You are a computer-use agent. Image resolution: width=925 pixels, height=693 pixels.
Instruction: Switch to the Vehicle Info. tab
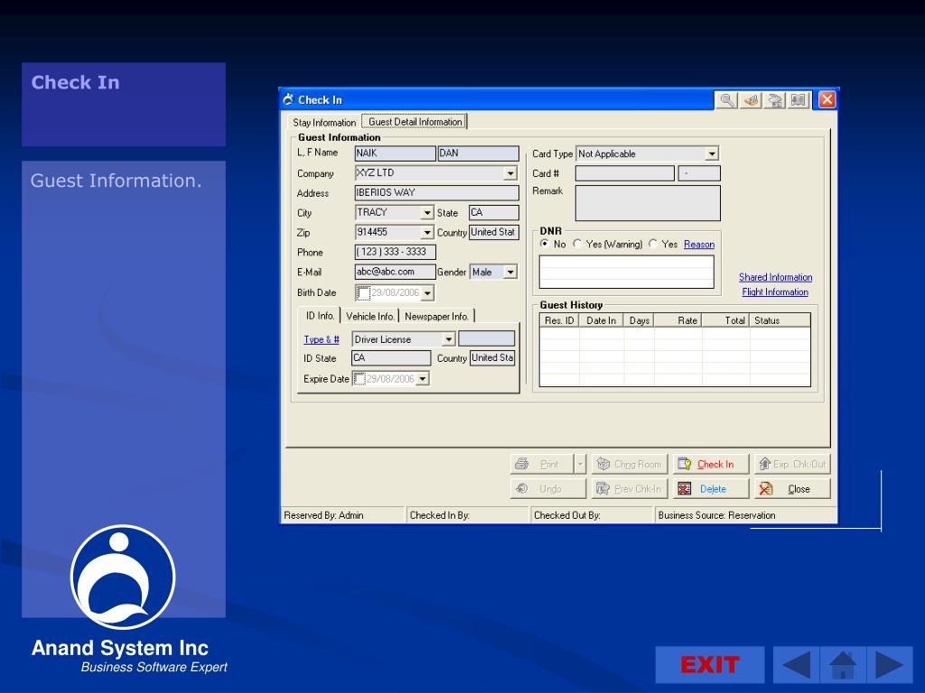(369, 317)
